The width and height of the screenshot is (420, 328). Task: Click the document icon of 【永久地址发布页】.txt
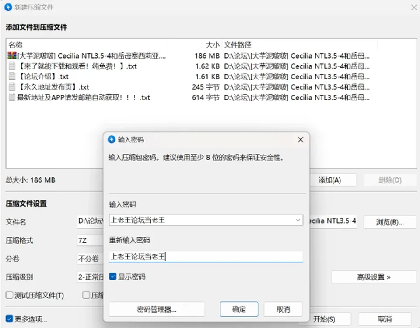click(12, 87)
